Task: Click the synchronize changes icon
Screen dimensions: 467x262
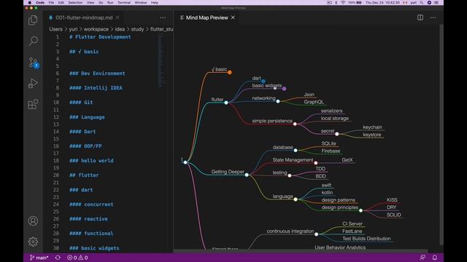Action: tap(58, 258)
